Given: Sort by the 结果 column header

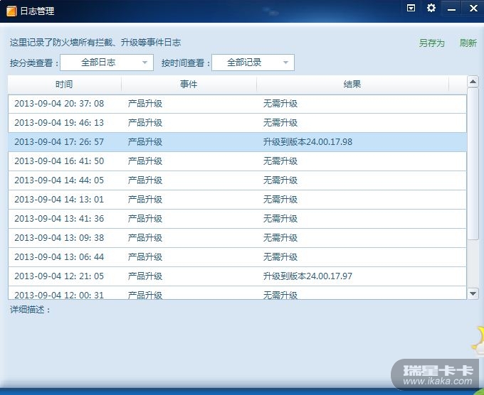Looking at the screenshot, I should (352, 85).
